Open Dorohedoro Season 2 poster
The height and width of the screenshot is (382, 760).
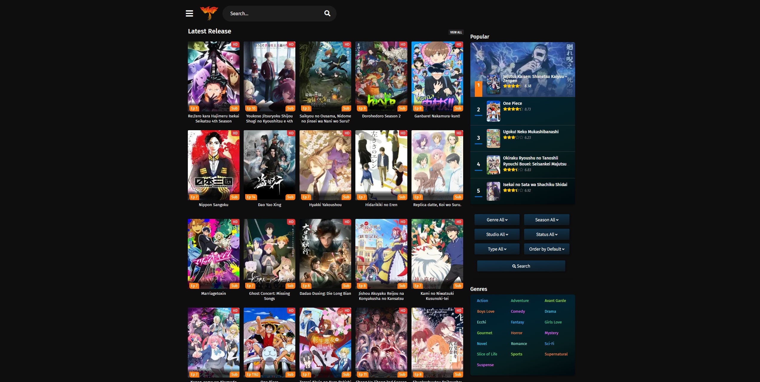(381, 76)
